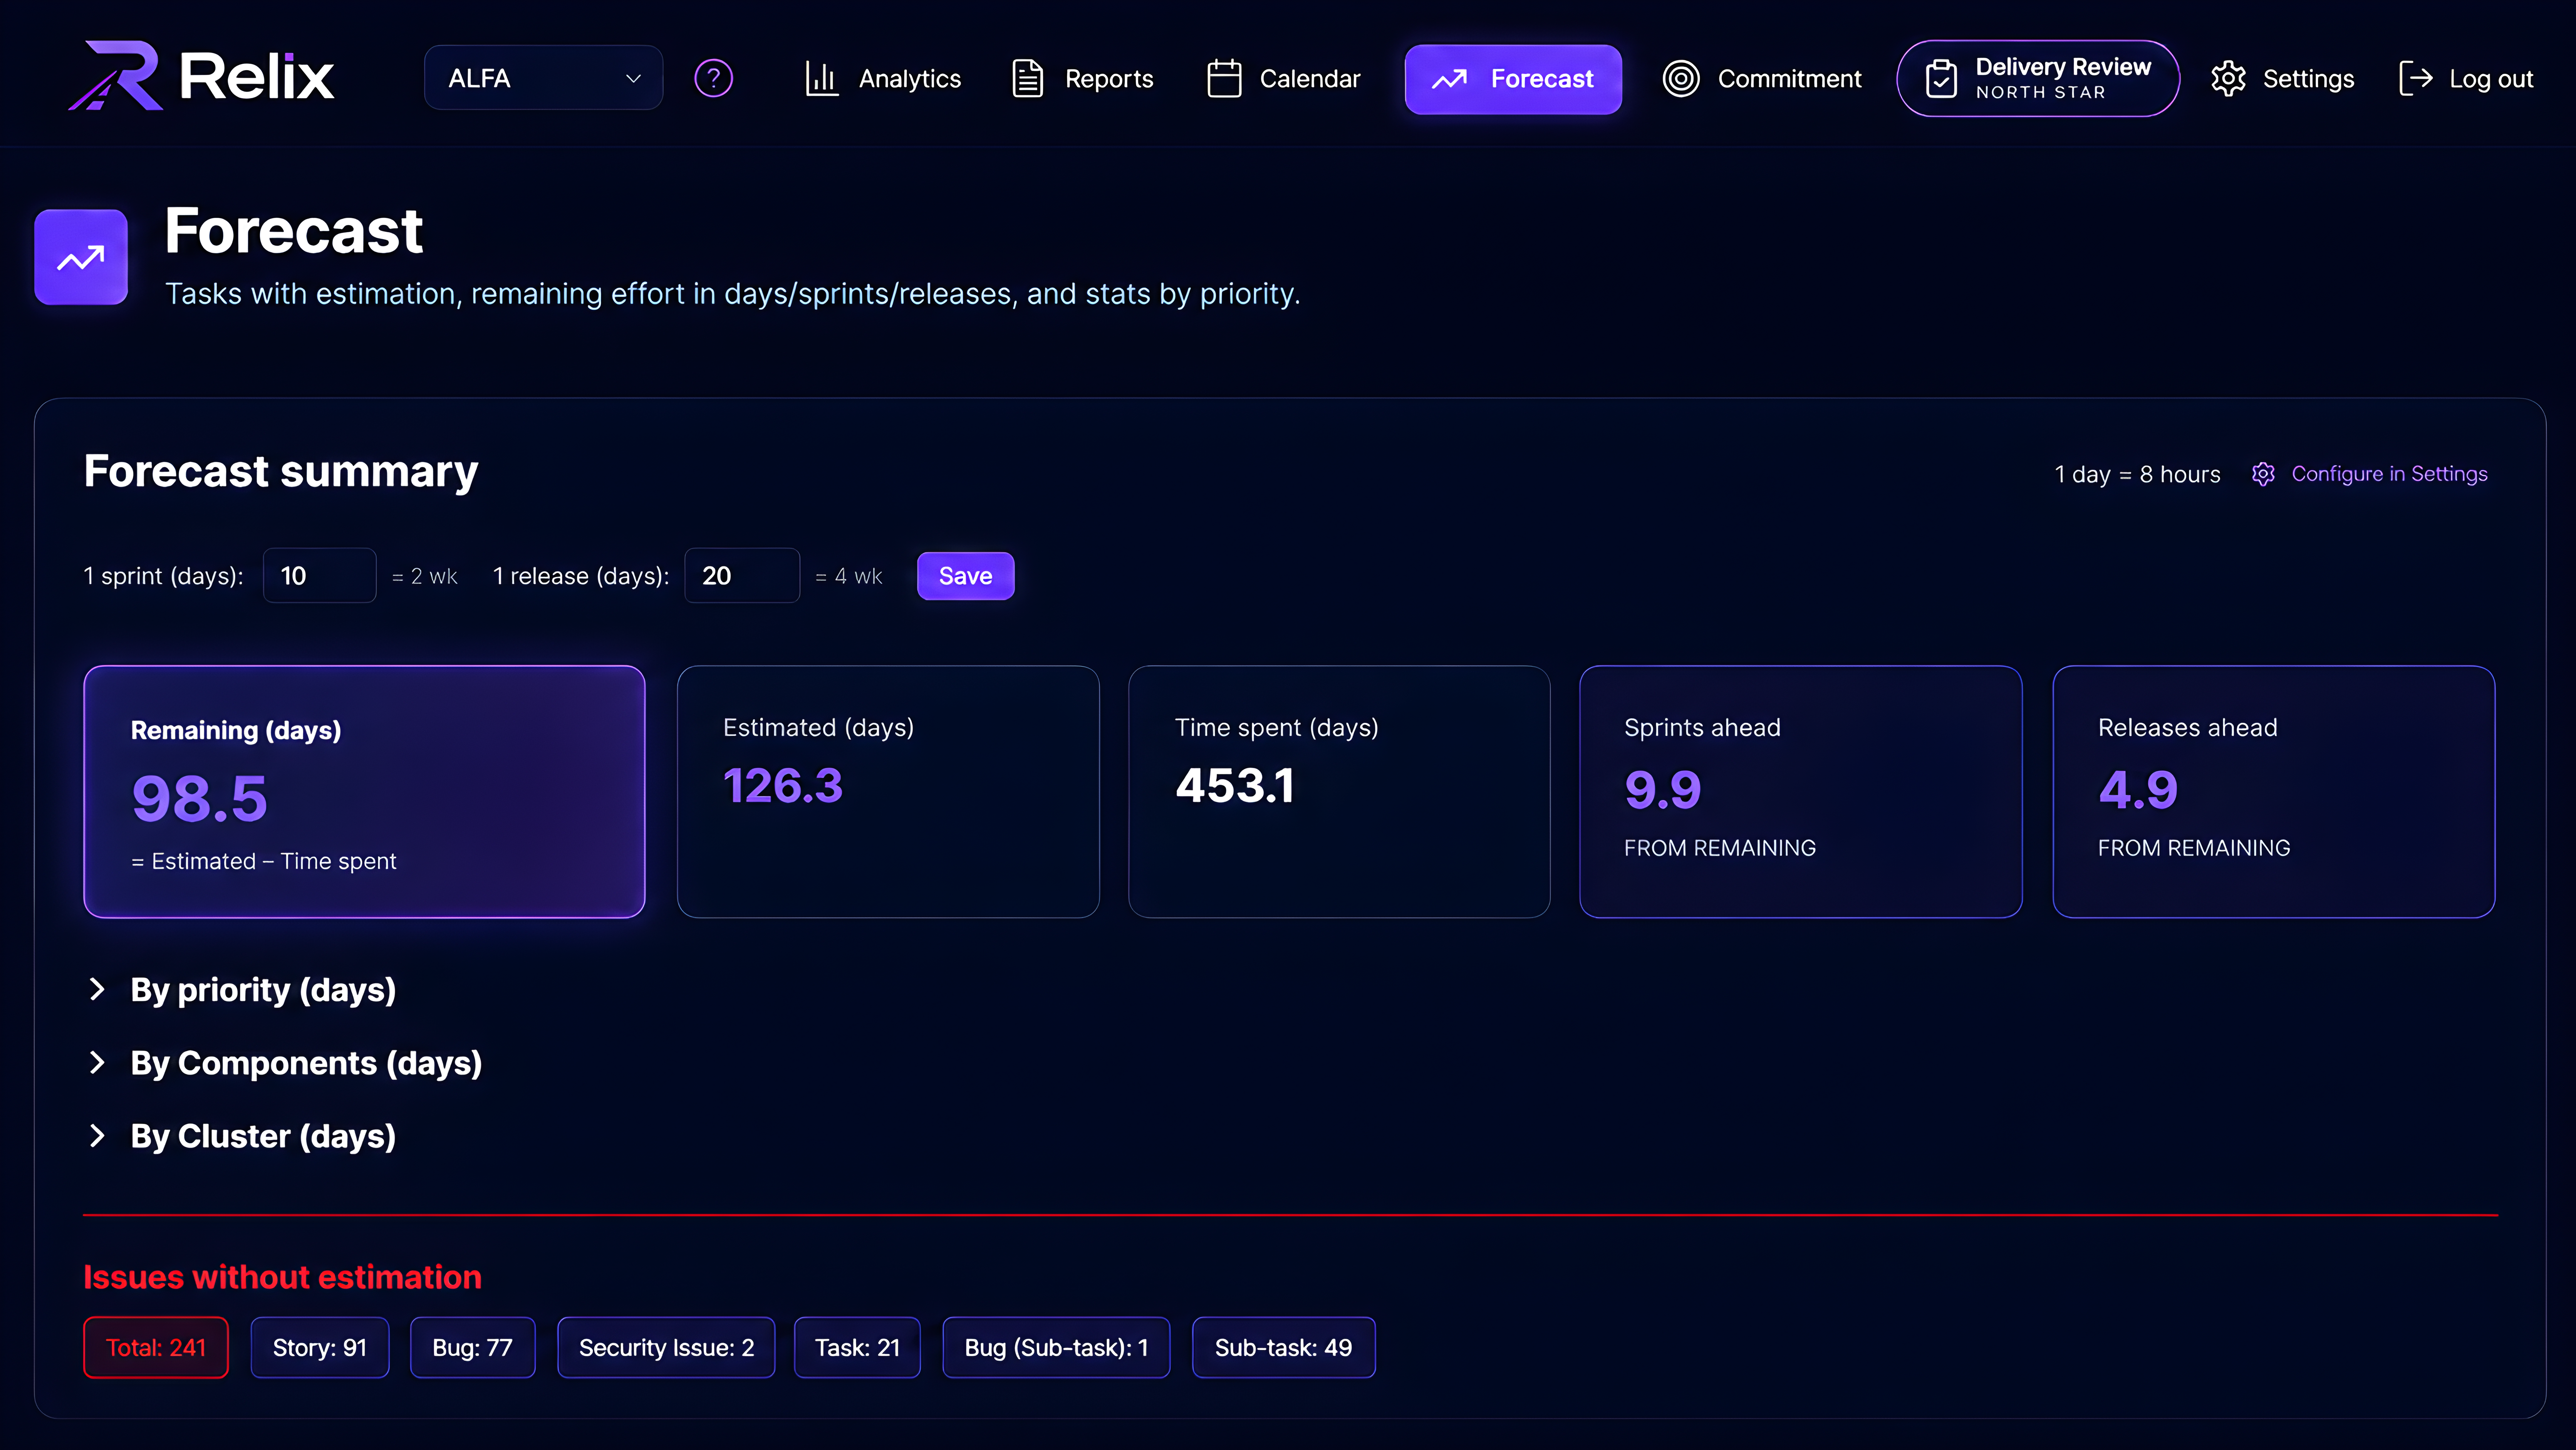
Task: Select the Estimated (days) 126.3 card
Action: (888, 792)
